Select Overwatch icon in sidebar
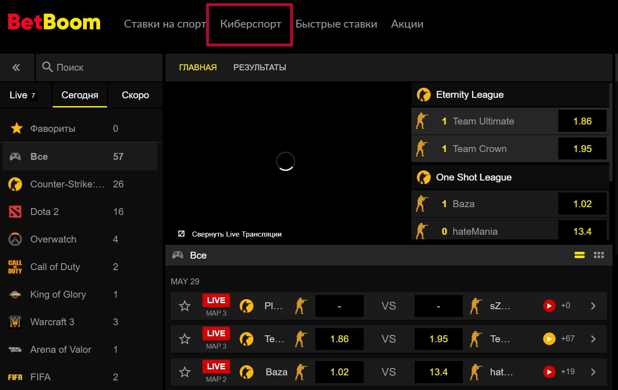 (15, 239)
